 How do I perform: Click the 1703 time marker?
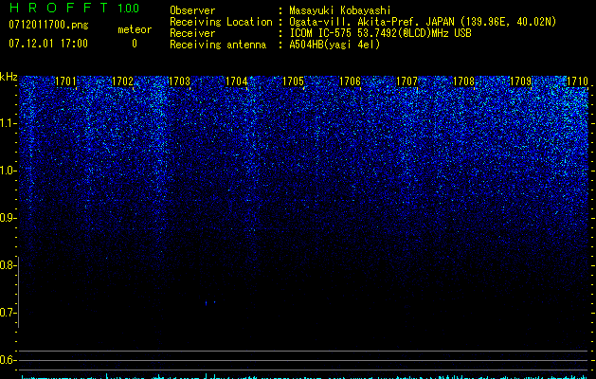tap(179, 81)
